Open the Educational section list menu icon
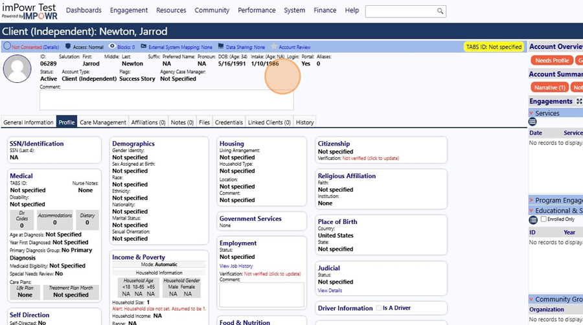The image size is (583, 325). (533, 220)
